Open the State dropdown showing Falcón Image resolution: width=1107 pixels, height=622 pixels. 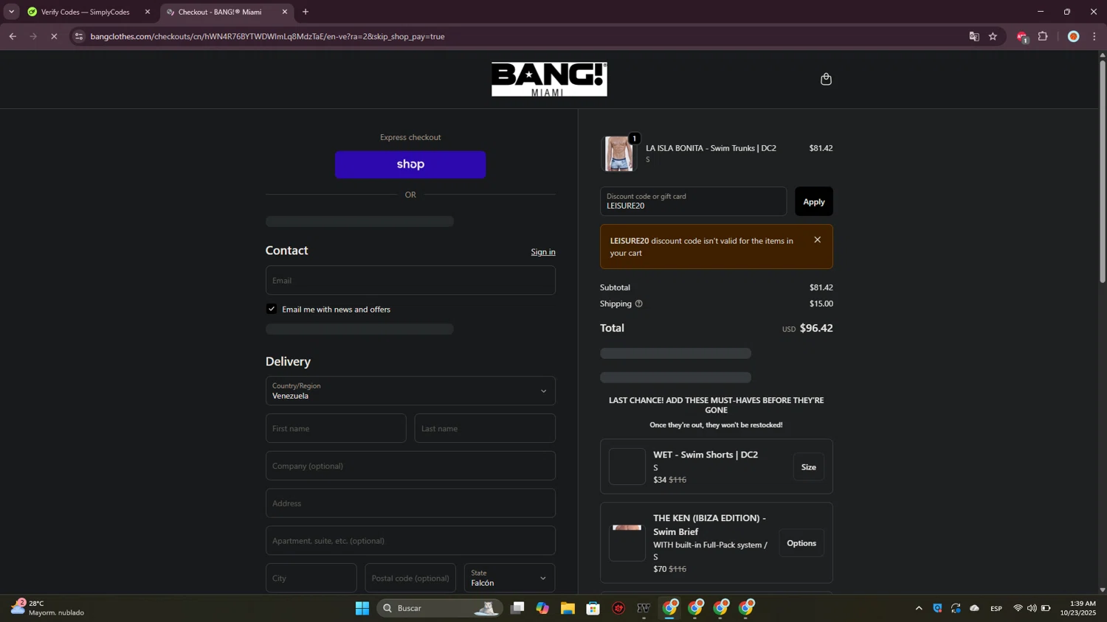[509, 578]
